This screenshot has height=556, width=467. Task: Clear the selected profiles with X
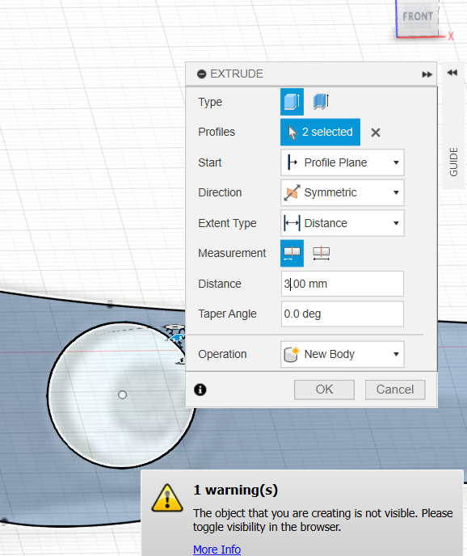tap(376, 133)
